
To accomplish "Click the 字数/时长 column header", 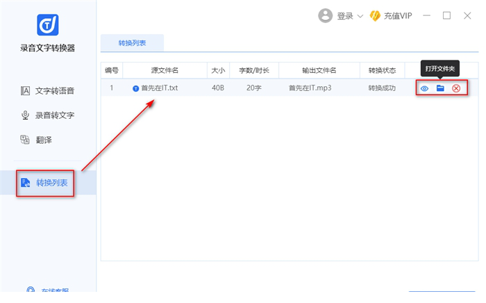I will (x=254, y=71).
